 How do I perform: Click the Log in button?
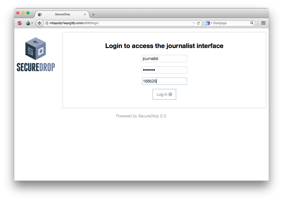point(164,94)
